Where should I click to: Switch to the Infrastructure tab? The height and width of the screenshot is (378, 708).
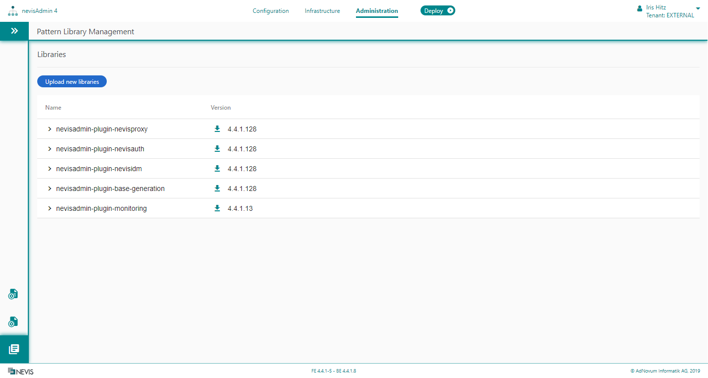pyautogui.click(x=322, y=11)
